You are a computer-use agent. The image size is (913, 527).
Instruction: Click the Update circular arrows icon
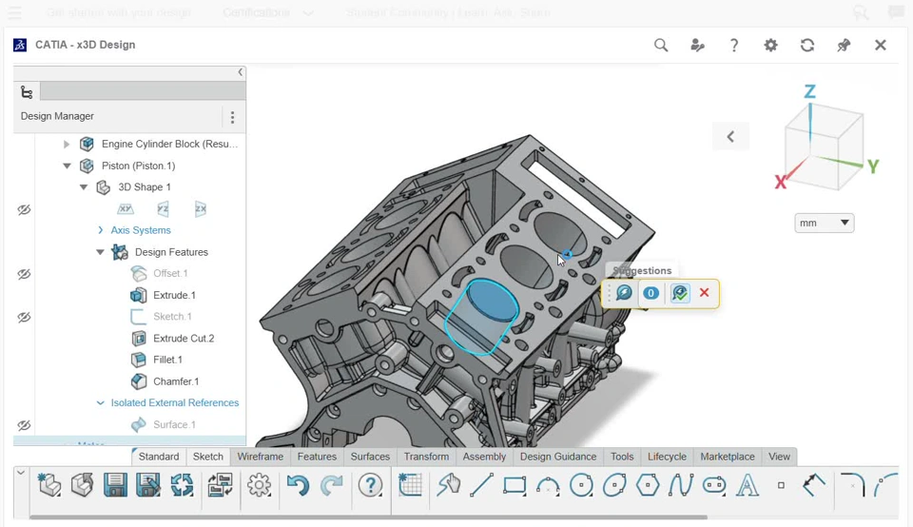pyautogui.click(x=182, y=484)
